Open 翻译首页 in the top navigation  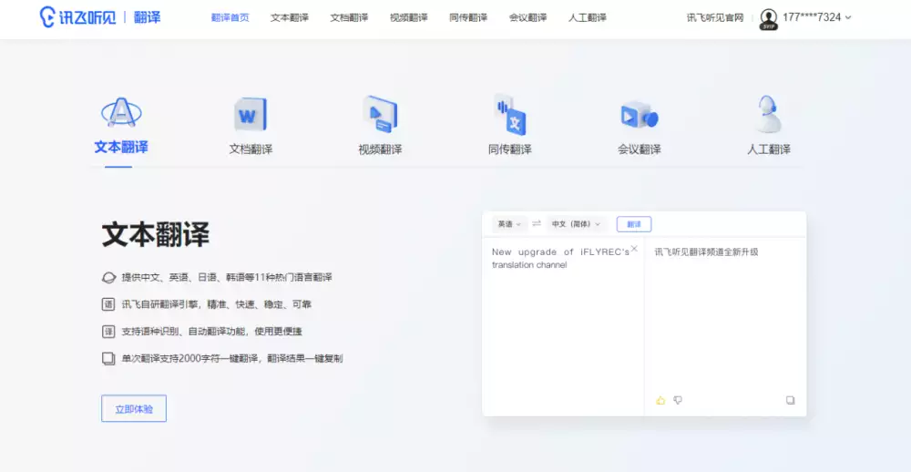pyautogui.click(x=230, y=17)
